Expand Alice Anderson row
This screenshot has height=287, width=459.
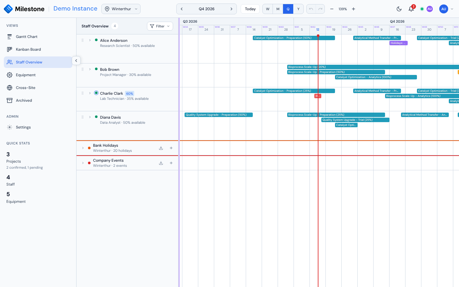[90, 40]
